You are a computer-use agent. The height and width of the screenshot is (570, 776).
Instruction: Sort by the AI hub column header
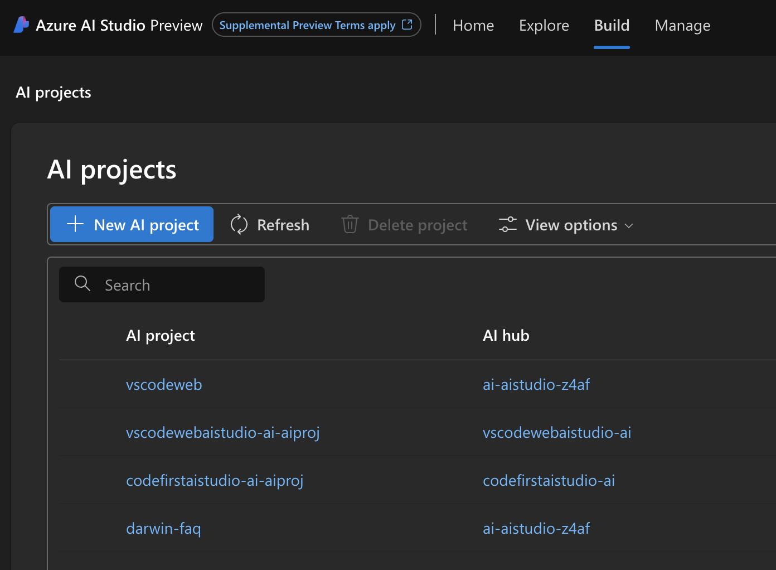506,335
